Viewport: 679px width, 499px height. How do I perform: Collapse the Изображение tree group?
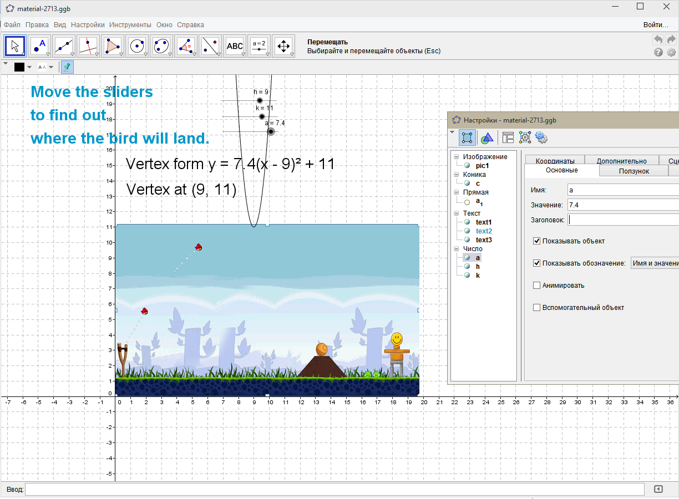pos(457,157)
